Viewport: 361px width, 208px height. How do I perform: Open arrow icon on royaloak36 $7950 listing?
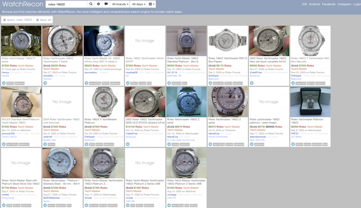[128, 83]
